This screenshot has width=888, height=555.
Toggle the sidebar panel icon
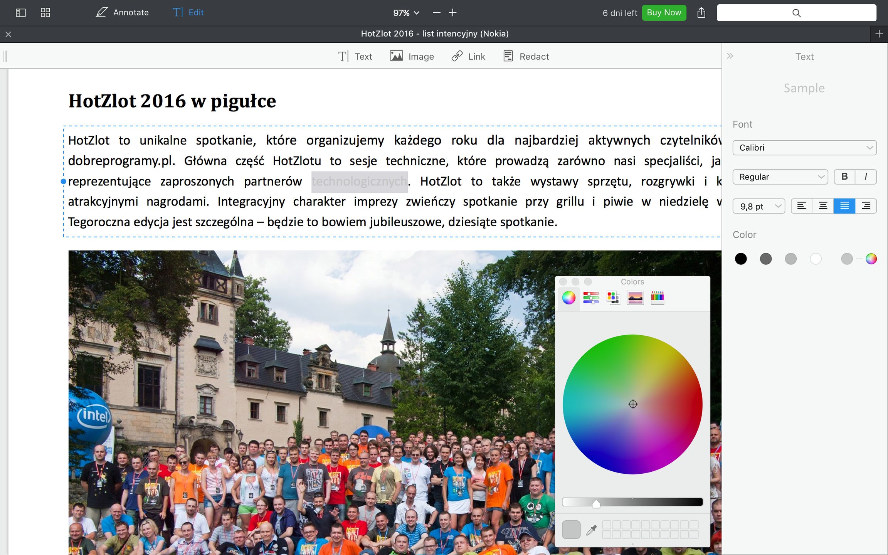point(20,13)
